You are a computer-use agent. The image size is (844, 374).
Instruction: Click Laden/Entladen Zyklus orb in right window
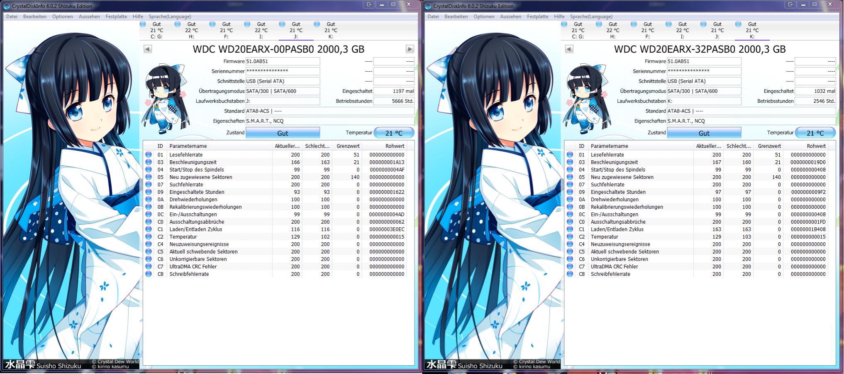(x=570, y=229)
